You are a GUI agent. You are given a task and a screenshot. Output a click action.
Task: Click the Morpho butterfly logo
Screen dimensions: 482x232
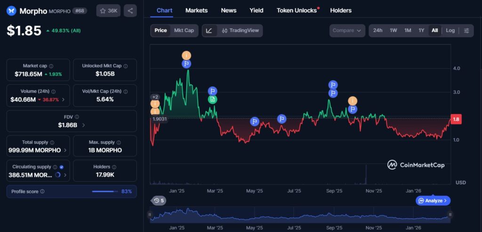tap(11, 11)
